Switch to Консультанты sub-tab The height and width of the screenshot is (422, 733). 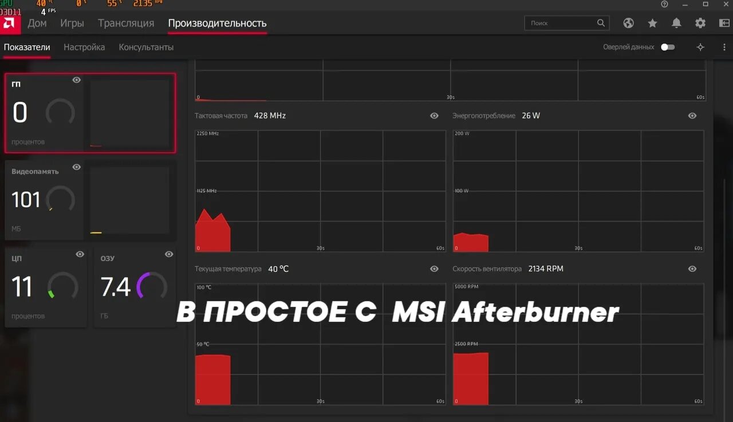tap(146, 47)
